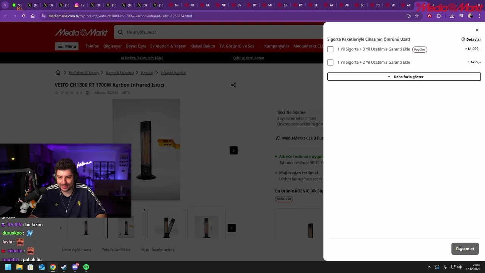Open the Ev Aletleri & Yaşam breadcrumb
485x273 pixels.
pyautogui.click(x=83, y=72)
